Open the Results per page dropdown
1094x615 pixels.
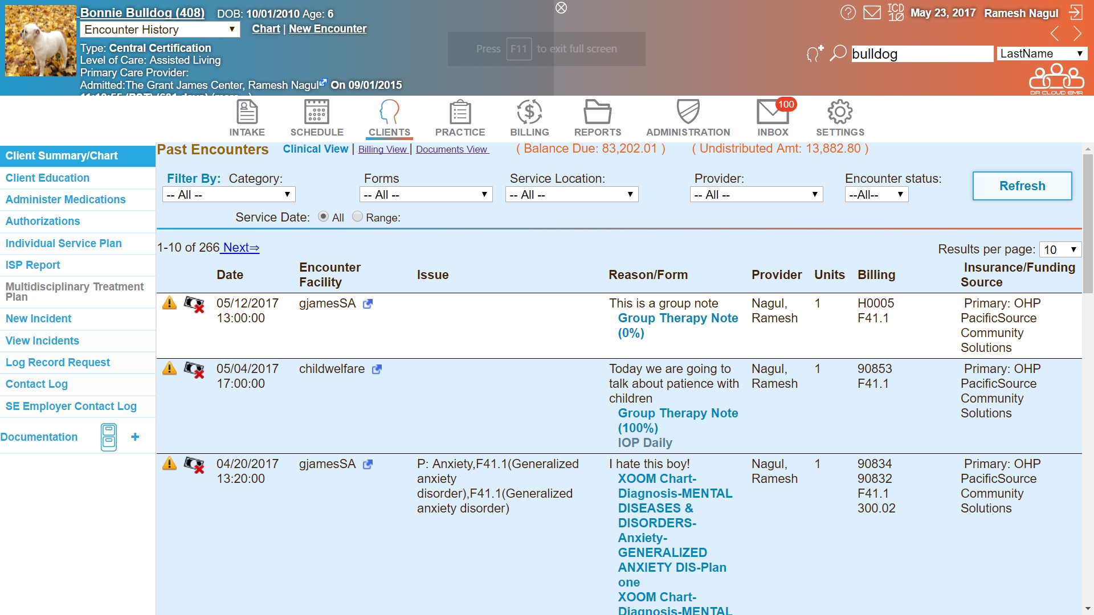tap(1060, 249)
